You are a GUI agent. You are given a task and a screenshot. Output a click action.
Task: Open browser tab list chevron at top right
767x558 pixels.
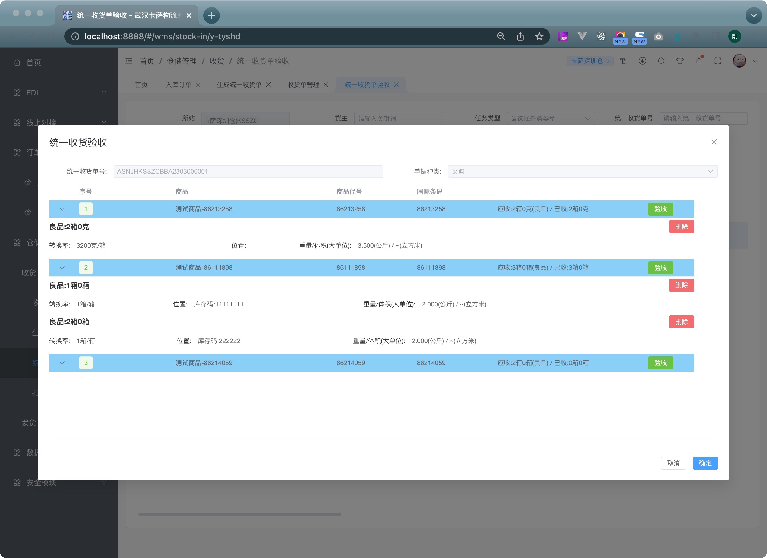coord(754,15)
